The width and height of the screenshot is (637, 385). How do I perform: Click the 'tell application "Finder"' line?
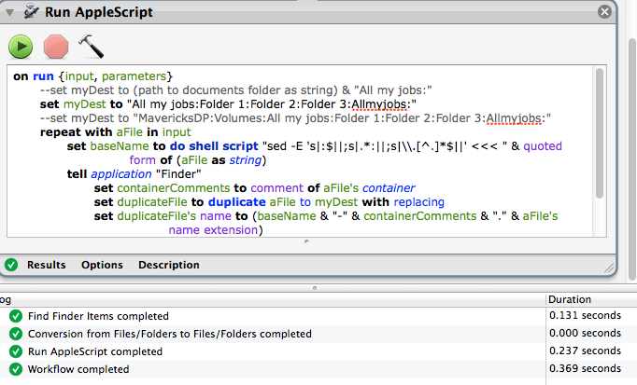click(134, 174)
